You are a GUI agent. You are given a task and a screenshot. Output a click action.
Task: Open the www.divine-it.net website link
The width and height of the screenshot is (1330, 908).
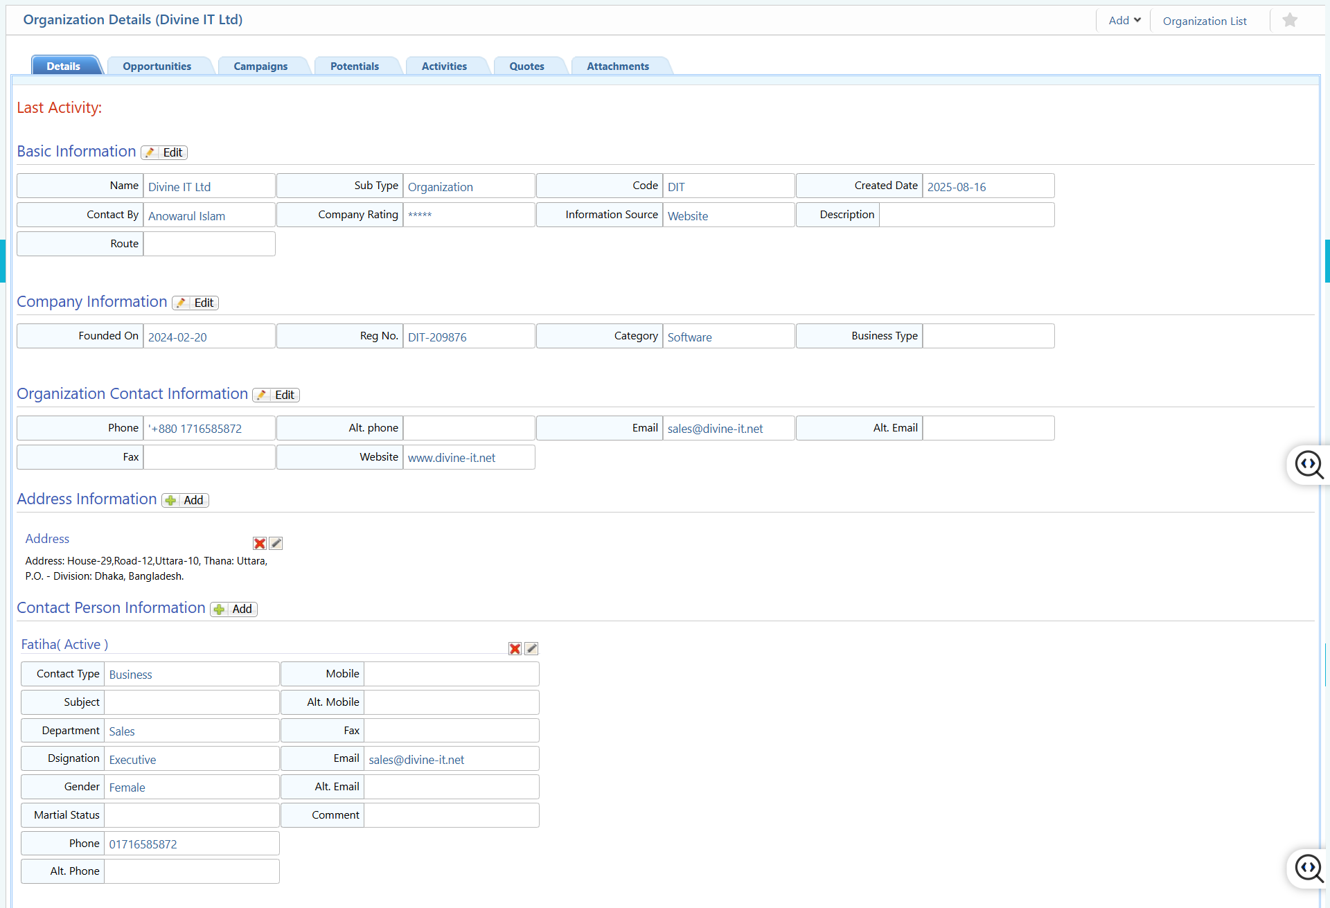coord(451,458)
